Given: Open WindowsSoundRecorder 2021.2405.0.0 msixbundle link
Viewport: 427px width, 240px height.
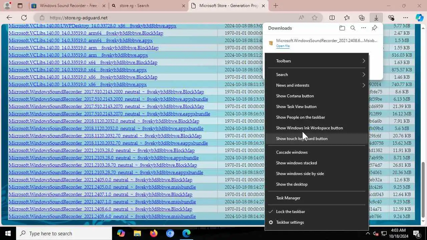Looking at the screenshot, I should pyautogui.click(x=102, y=187).
